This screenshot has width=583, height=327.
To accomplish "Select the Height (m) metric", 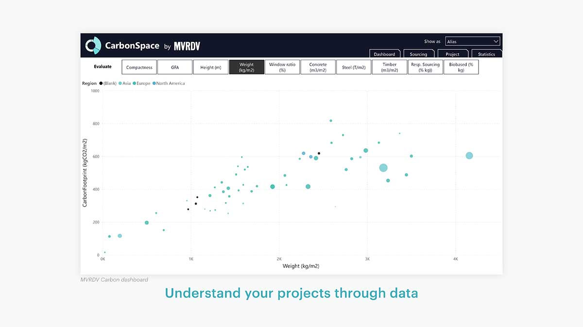I will (211, 66).
